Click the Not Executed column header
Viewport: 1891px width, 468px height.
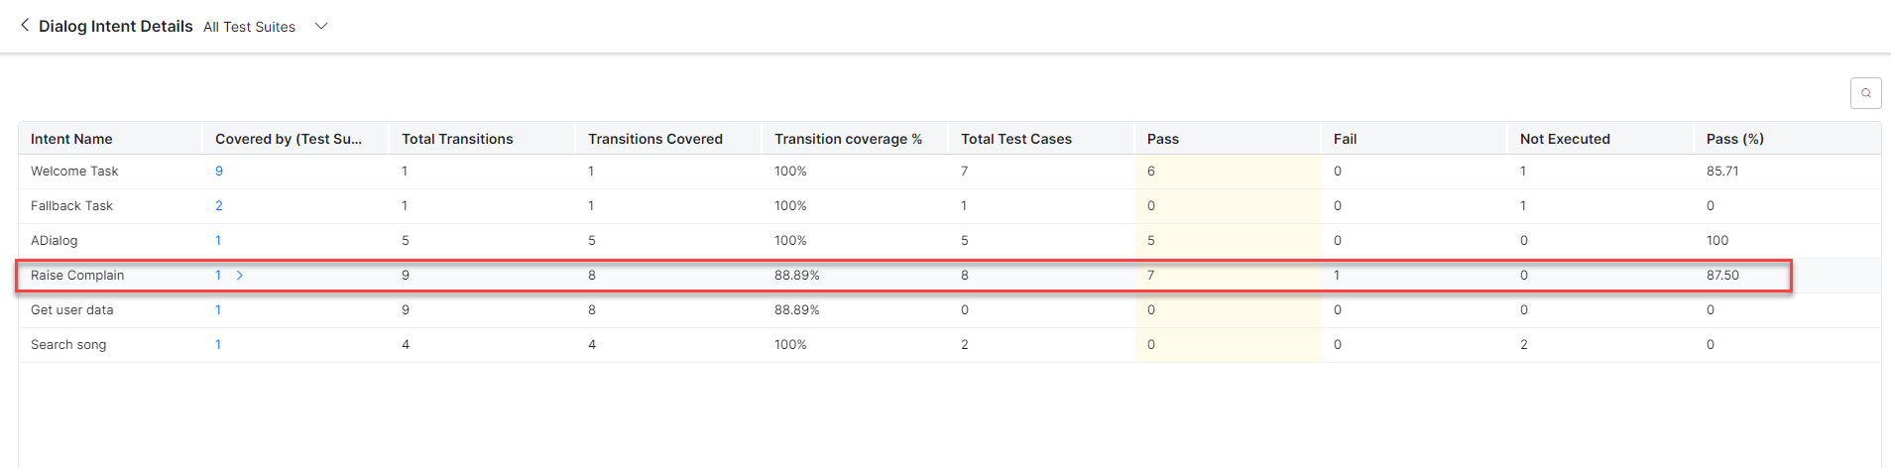click(1565, 139)
